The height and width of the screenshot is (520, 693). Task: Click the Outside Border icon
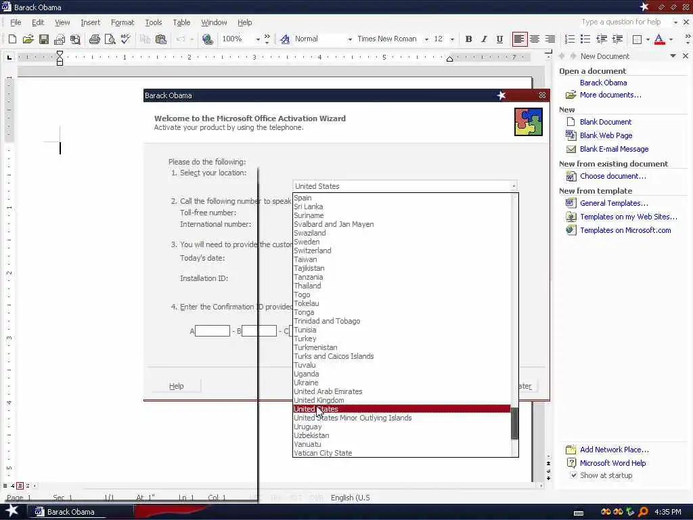(637, 39)
